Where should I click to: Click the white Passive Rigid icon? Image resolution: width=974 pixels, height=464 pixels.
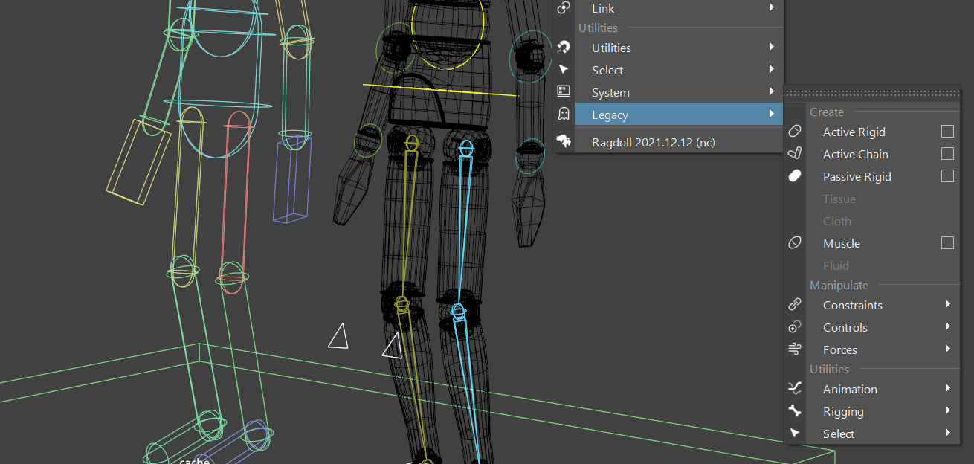click(x=795, y=176)
